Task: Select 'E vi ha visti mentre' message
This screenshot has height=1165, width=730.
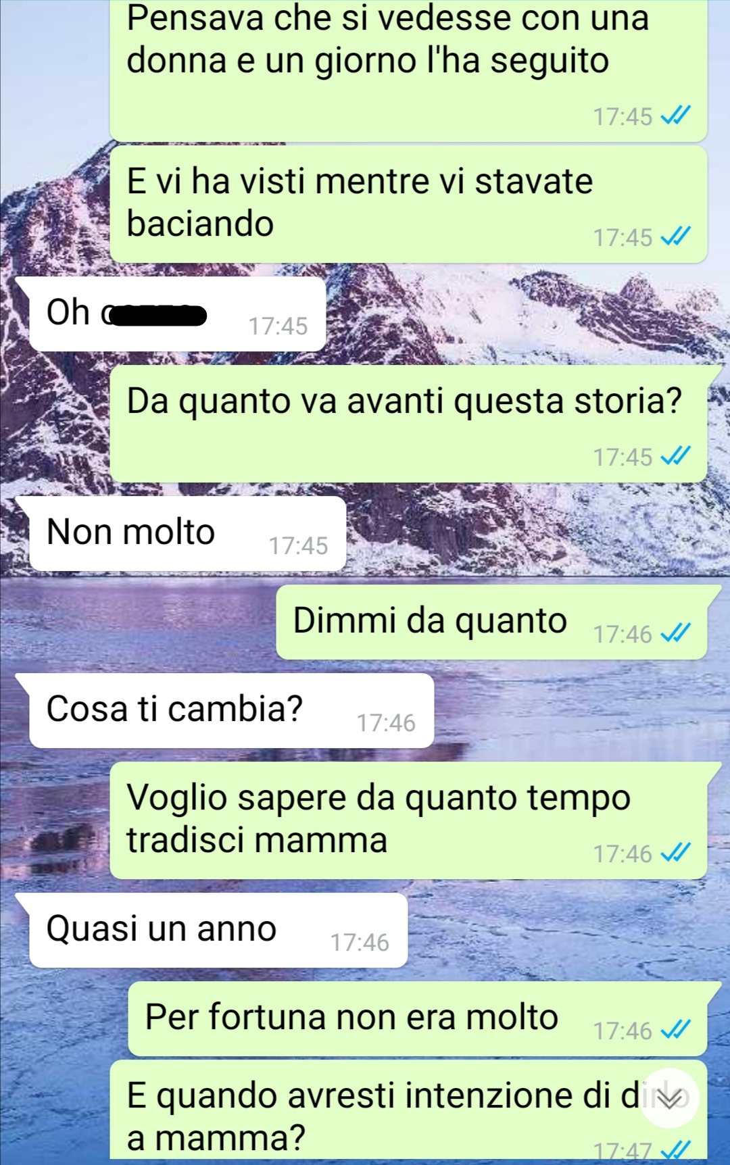Action: tap(408, 204)
